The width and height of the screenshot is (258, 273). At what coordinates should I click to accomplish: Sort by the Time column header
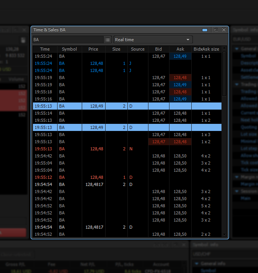(45, 49)
